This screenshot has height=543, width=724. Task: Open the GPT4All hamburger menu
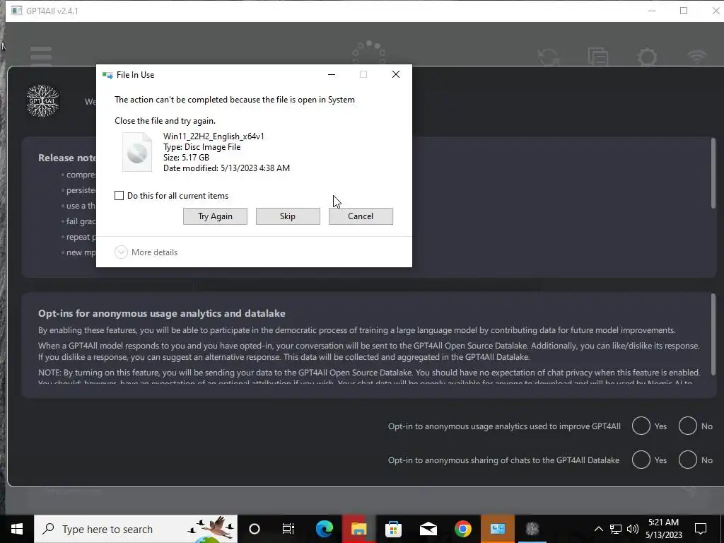41,56
